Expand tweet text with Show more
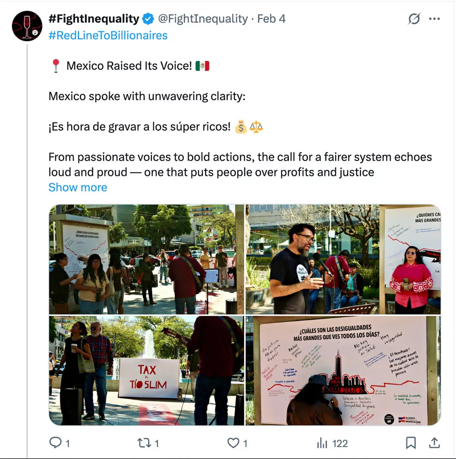Viewport: 456px width, 459px height. [x=78, y=187]
